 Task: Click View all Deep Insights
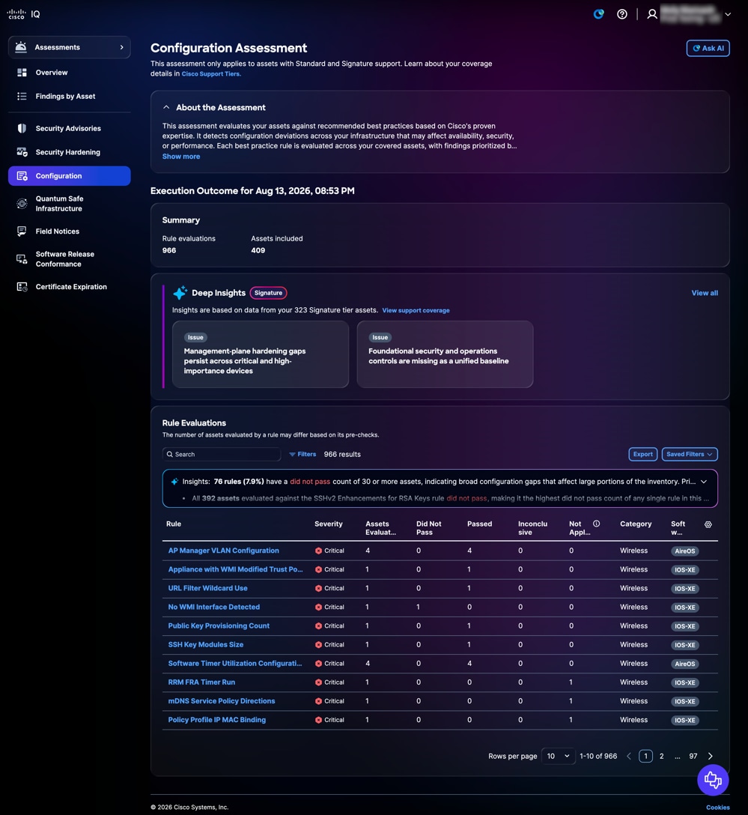pos(705,293)
